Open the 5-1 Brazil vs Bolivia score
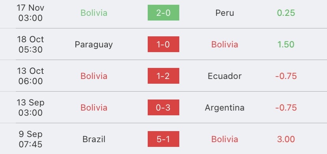Screen dimensions: 327x154 (163, 139)
